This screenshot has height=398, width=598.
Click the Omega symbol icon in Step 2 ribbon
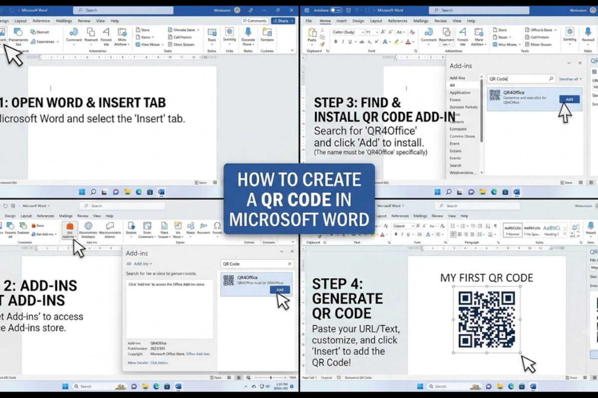coord(217,226)
